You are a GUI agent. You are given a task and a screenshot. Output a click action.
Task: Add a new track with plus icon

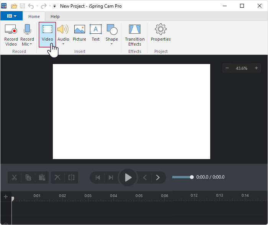6,197
